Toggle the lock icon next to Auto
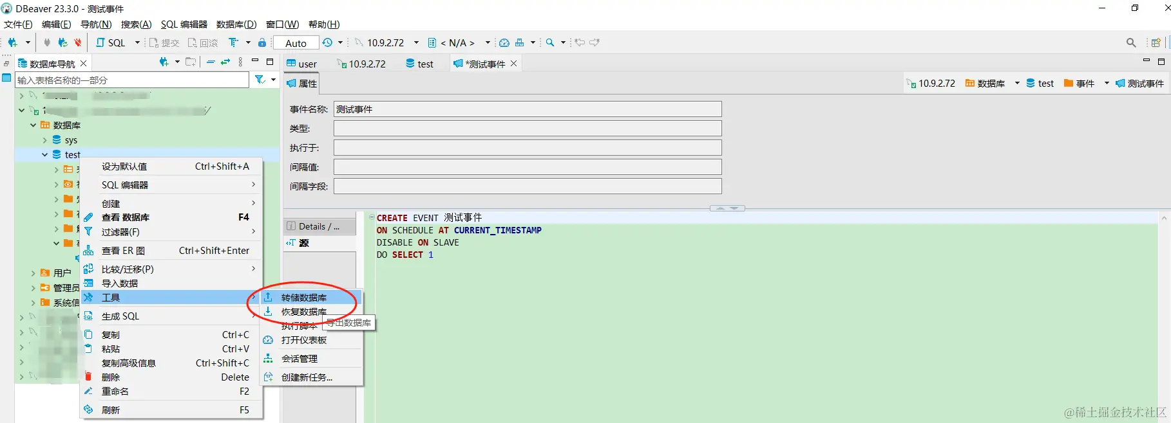 click(x=262, y=42)
